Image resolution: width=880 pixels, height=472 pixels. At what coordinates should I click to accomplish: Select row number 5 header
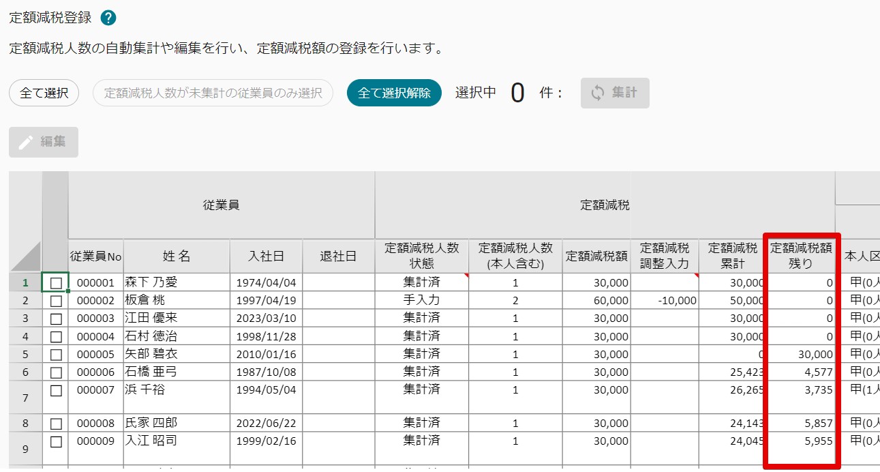point(26,354)
